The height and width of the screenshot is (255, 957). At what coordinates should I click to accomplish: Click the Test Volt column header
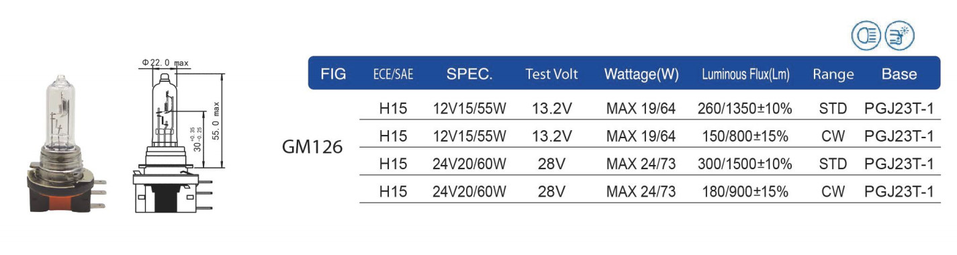(551, 74)
